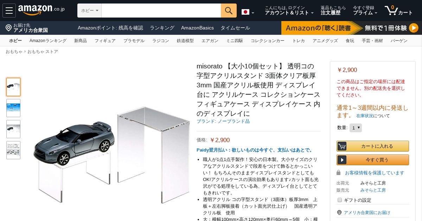
Task: Open the みそらと工房 seller link
Action: 373,190
